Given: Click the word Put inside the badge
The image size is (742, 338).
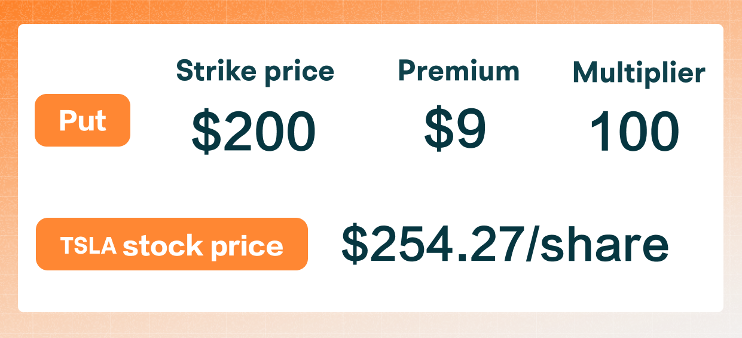Looking at the screenshot, I should 83,121.
